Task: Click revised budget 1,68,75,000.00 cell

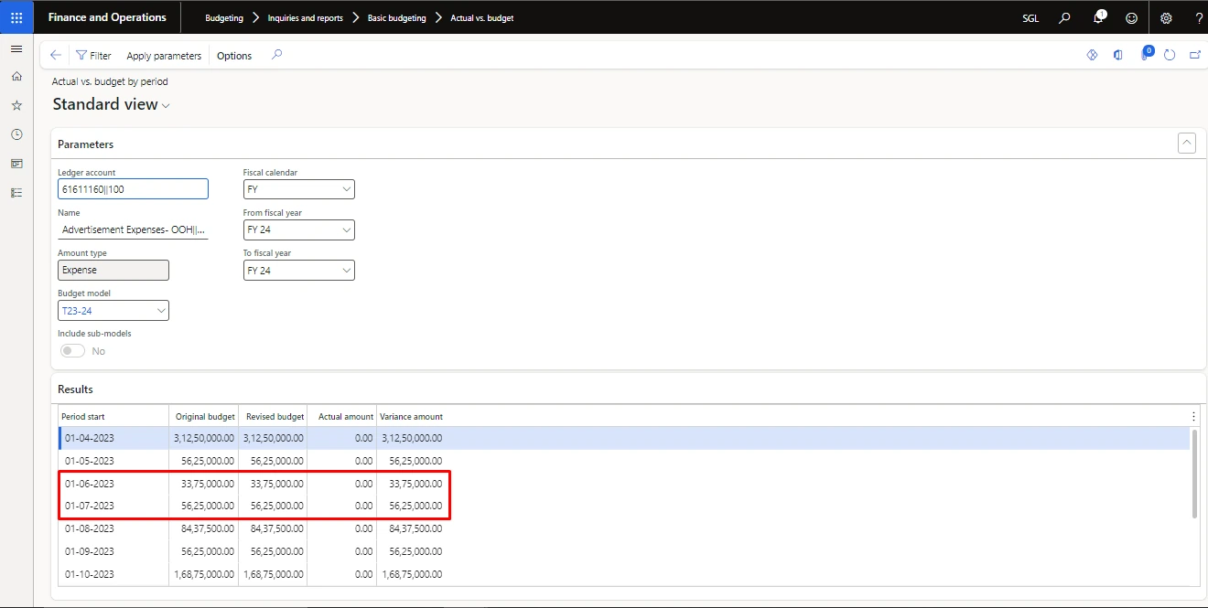Action: [273, 574]
